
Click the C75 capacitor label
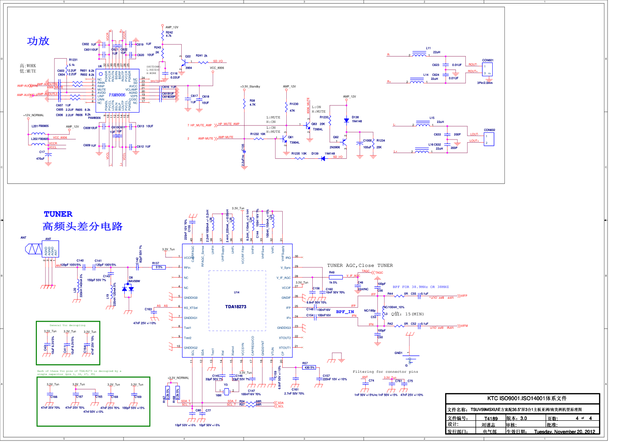coord(410,381)
